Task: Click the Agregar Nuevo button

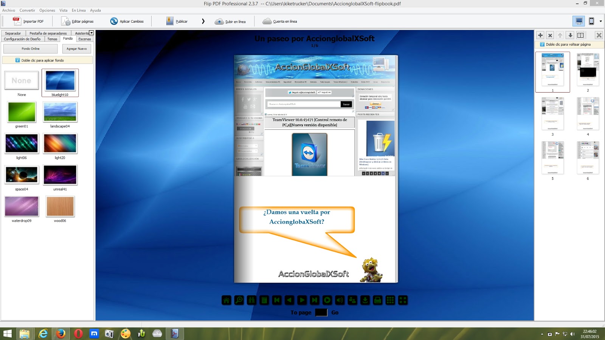Action: 77,49
